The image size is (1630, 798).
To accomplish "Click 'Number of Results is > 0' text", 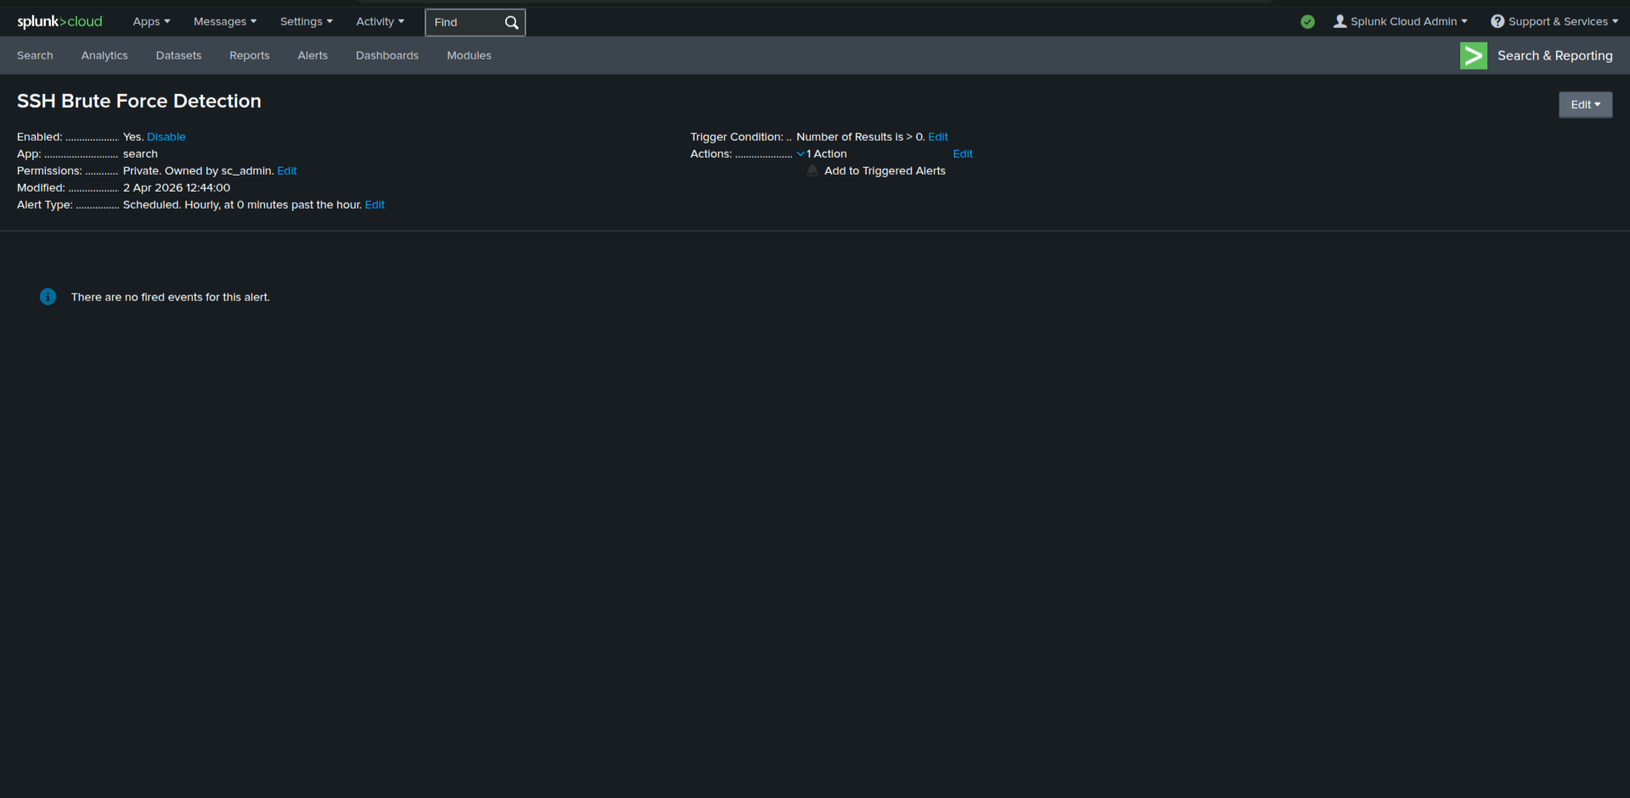I will (x=861, y=137).
